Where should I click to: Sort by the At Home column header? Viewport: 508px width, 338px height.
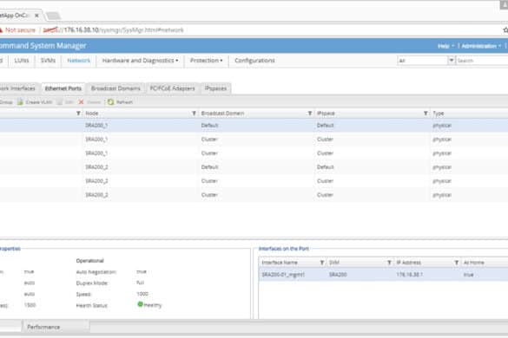click(x=473, y=263)
